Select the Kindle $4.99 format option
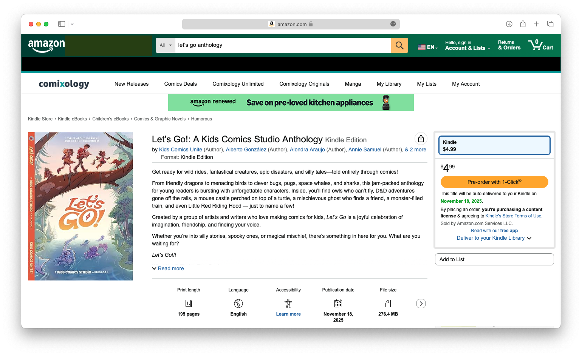Viewport: 582px width, 356px height. coord(494,145)
